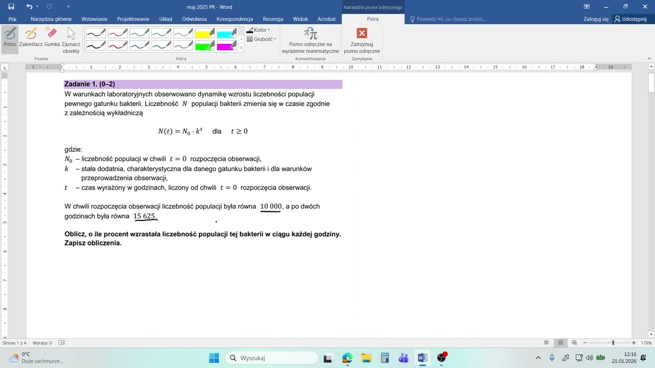Pick the Zaznacz obiekty selection tool

pos(71,40)
